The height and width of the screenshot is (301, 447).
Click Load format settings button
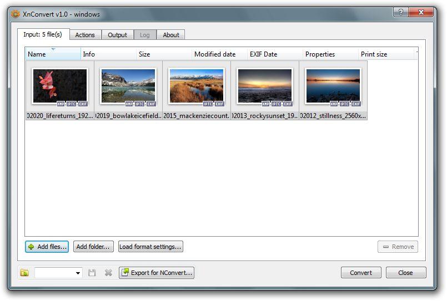point(150,247)
